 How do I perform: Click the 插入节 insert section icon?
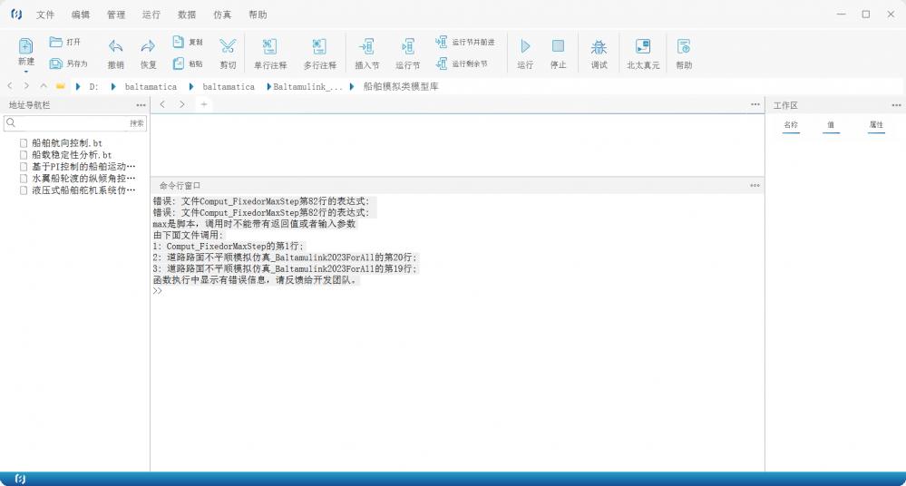click(367, 46)
